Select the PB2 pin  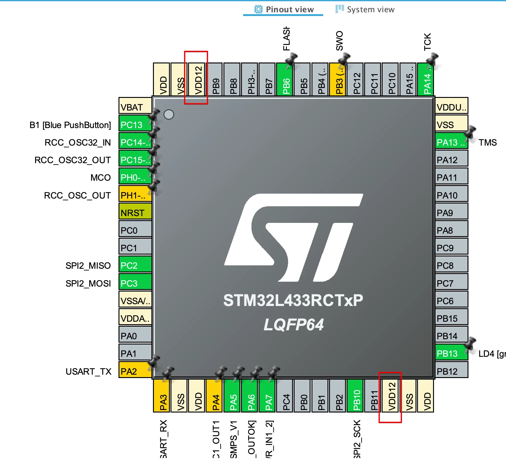coord(338,396)
